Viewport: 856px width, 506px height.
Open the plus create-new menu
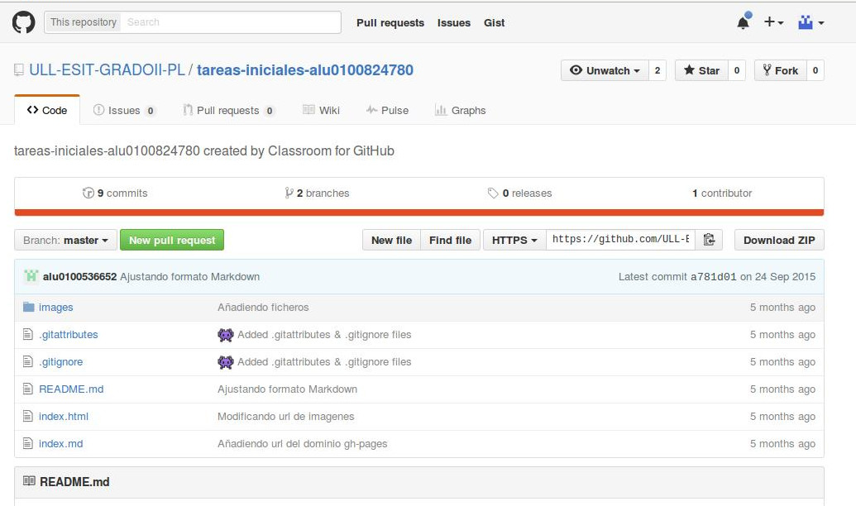point(773,21)
